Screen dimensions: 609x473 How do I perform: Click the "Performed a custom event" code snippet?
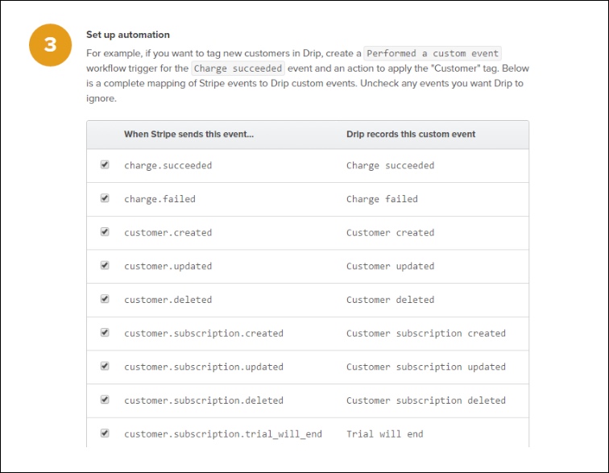click(433, 53)
